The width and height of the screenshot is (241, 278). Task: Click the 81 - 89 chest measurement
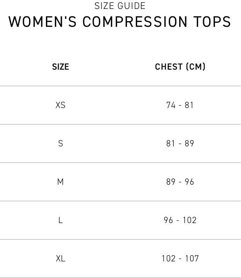[180, 143]
